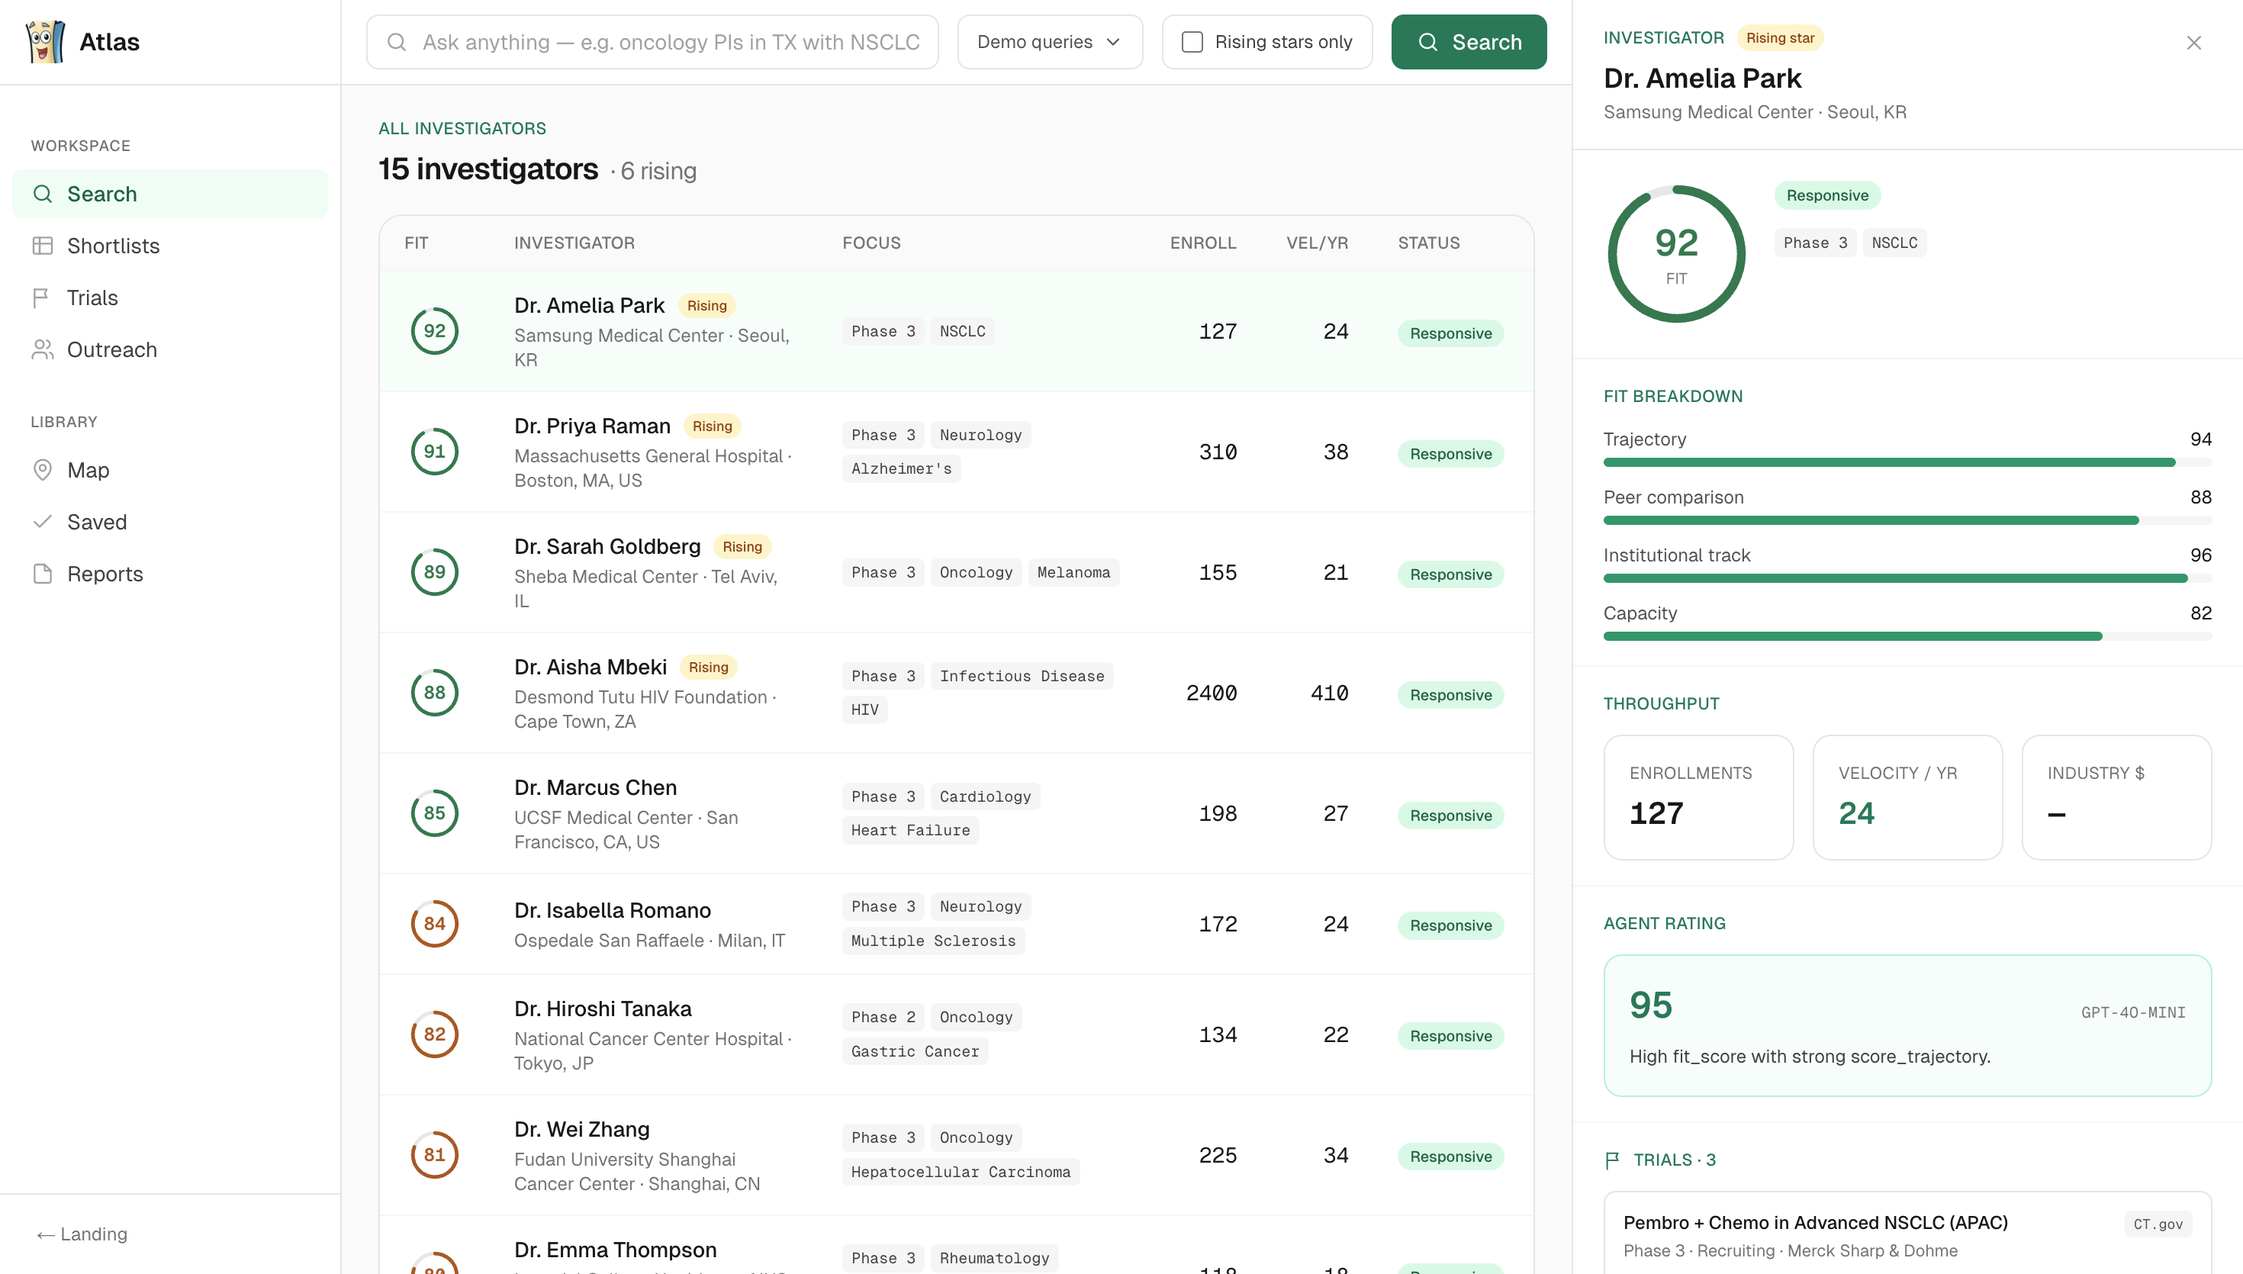Click the Trials flag icon in sidebar
2243x1274 pixels.
[42, 298]
